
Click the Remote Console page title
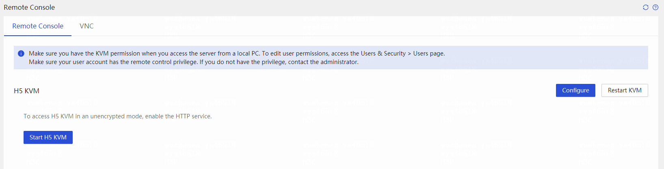29,7
